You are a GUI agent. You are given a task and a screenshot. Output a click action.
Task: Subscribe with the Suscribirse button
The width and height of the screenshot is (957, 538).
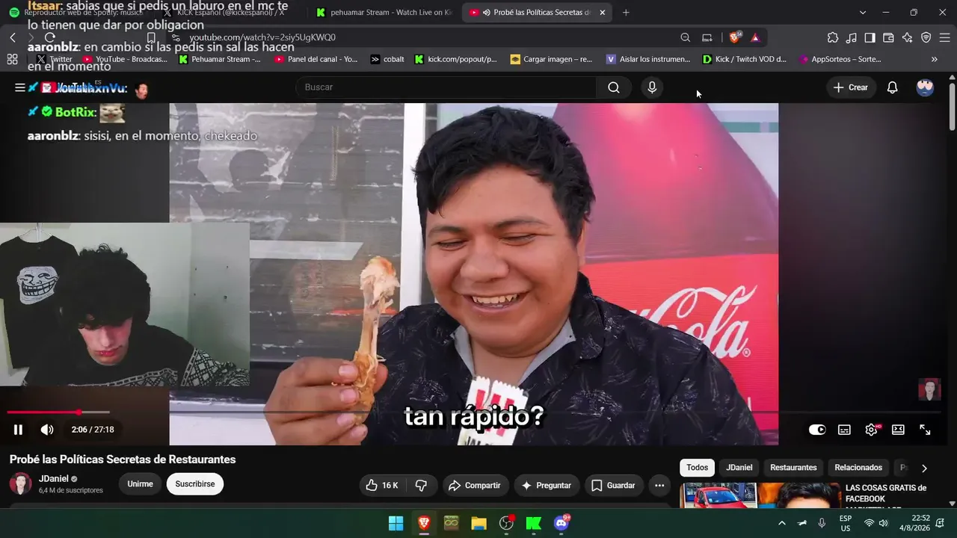point(195,484)
